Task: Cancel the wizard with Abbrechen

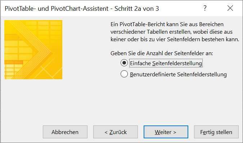Action: (x=65, y=132)
